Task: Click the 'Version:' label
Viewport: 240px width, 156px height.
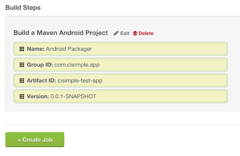Action: 38,96
